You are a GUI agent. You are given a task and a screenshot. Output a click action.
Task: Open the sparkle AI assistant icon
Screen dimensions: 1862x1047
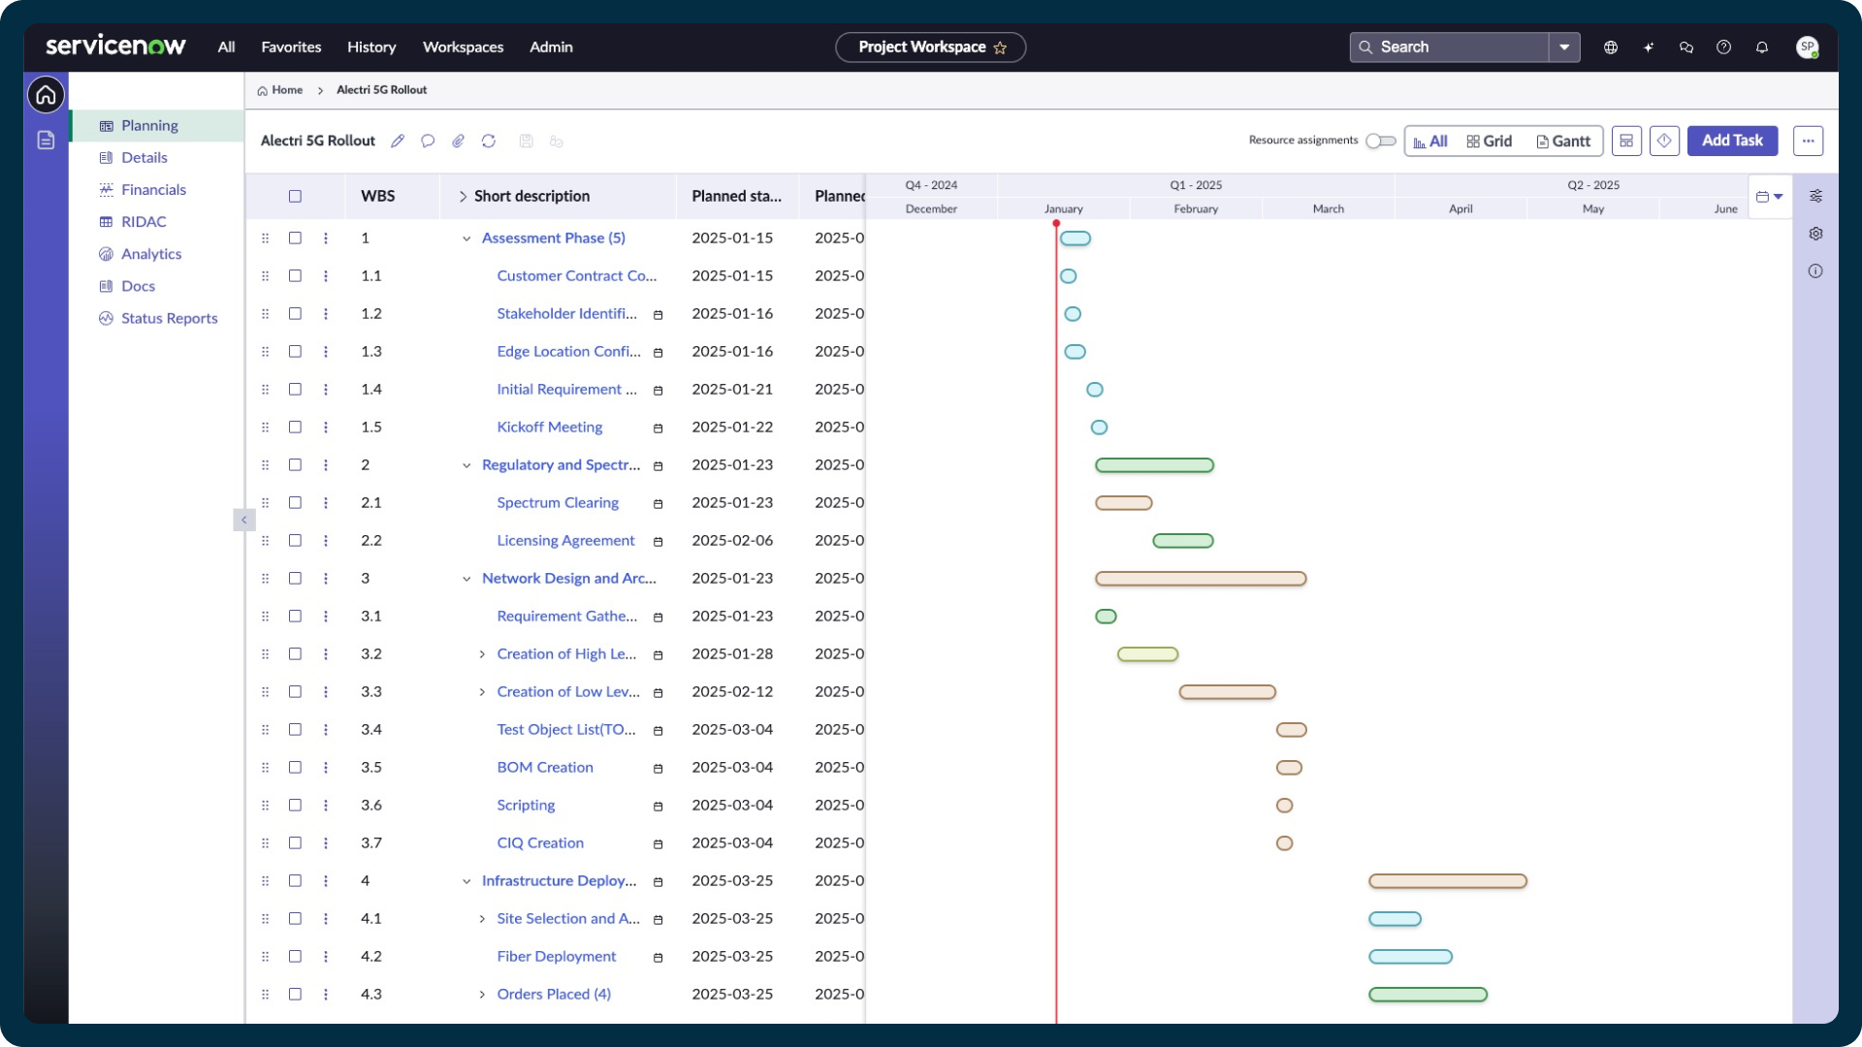[1649, 48]
